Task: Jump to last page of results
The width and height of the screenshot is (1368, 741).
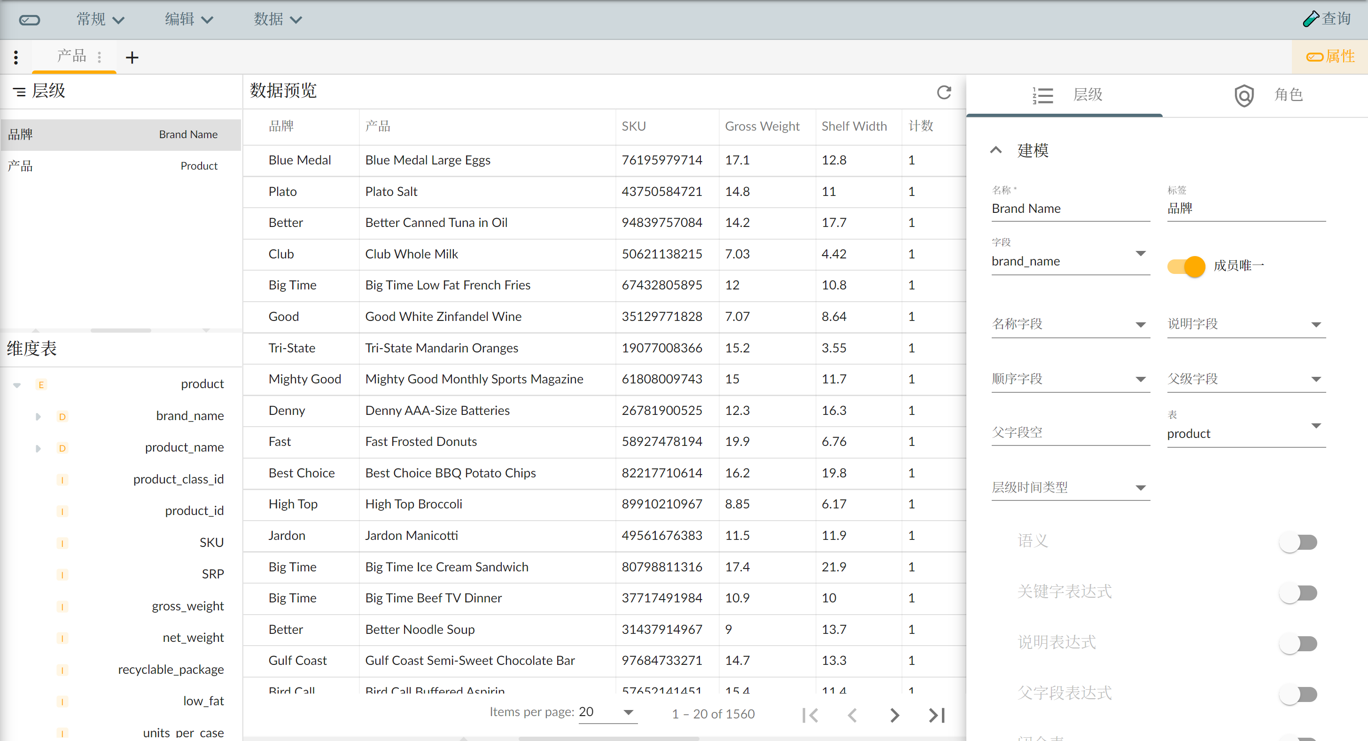Action: pyautogui.click(x=937, y=715)
